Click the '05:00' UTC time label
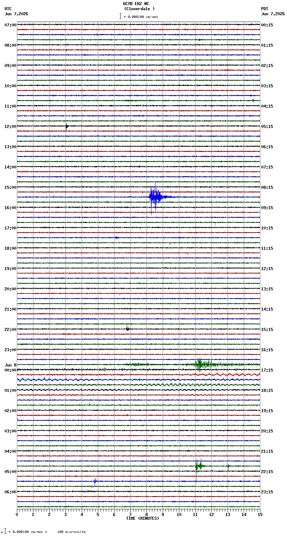This screenshot has height=536, width=287. pyautogui.click(x=10, y=472)
